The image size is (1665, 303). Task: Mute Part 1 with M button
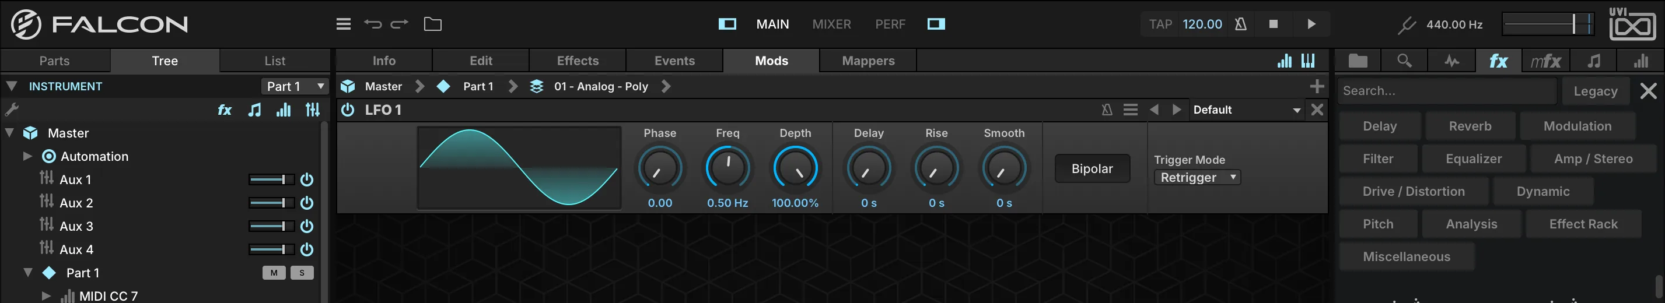[x=274, y=273]
